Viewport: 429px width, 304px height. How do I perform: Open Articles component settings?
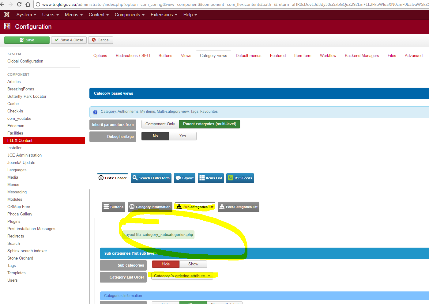tap(14, 82)
